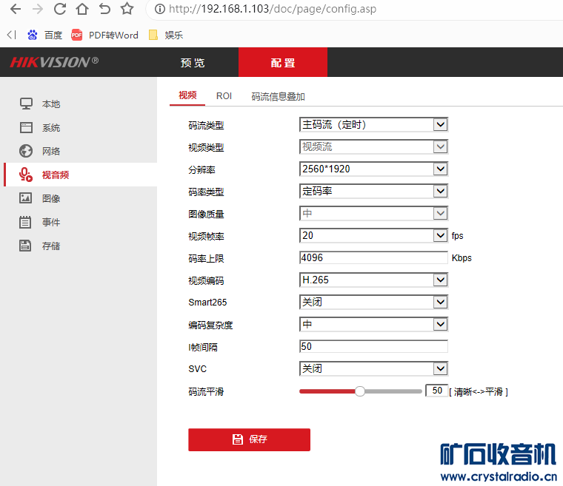Open 事件 settings in sidebar
The height and width of the screenshot is (486, 563).
(51, 223)
